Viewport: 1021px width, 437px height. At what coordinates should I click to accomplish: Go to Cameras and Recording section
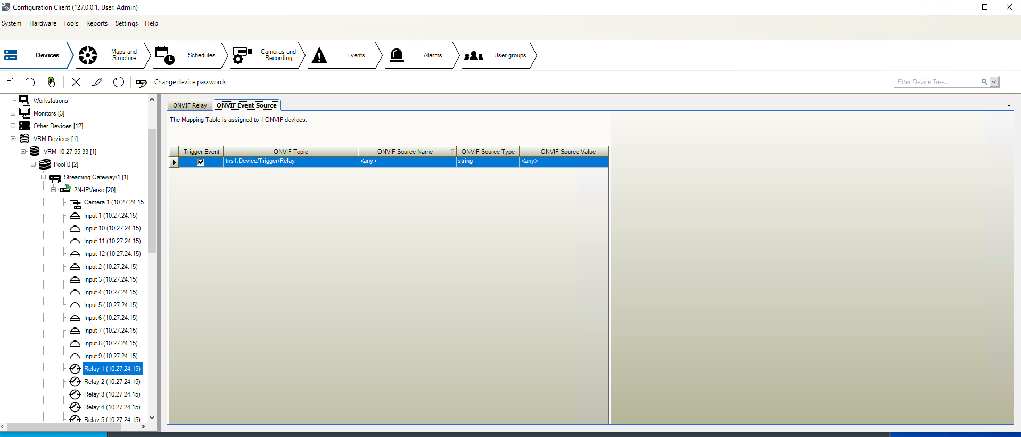pos(267,55)
